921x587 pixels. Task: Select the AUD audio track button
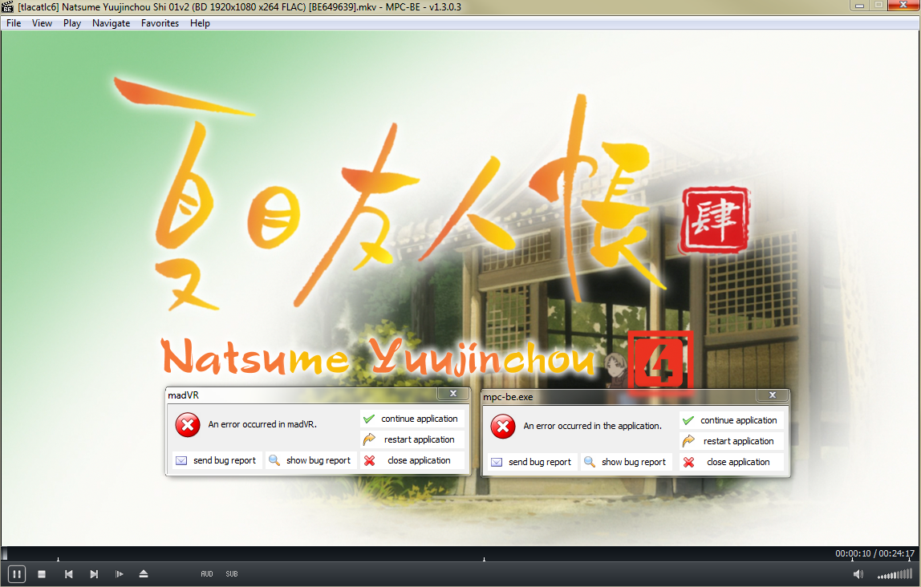tap(207, 574)
